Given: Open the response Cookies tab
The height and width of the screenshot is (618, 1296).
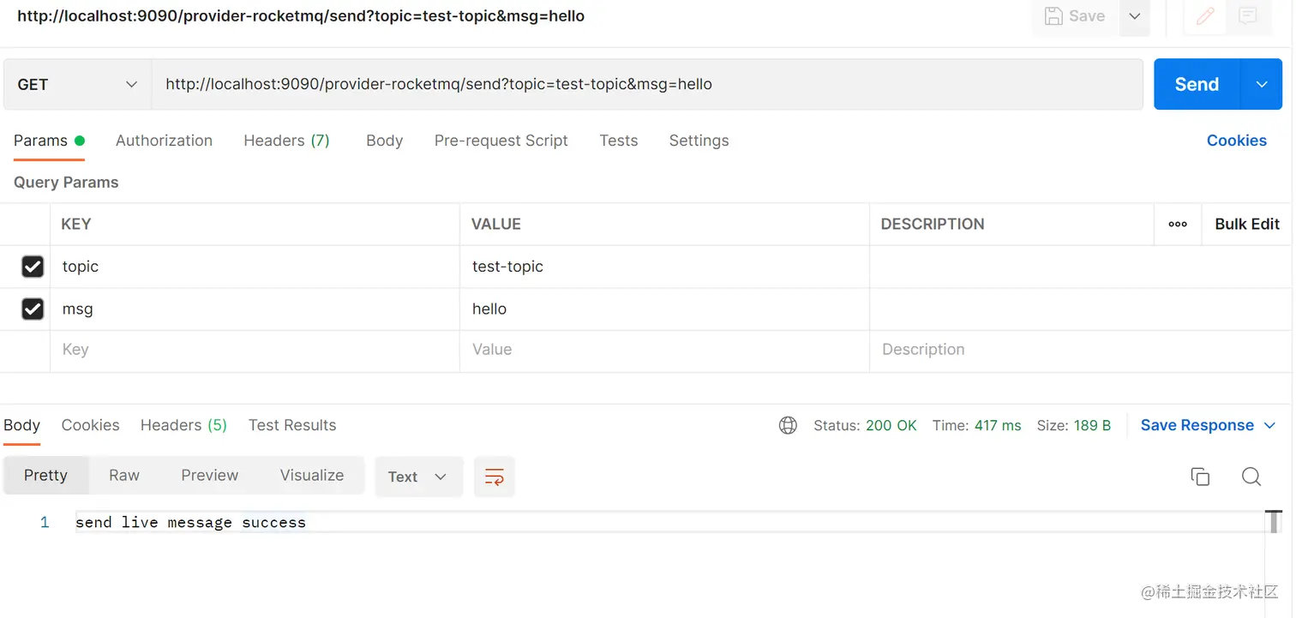Looking at the screenshot, I should pos(90,425).
